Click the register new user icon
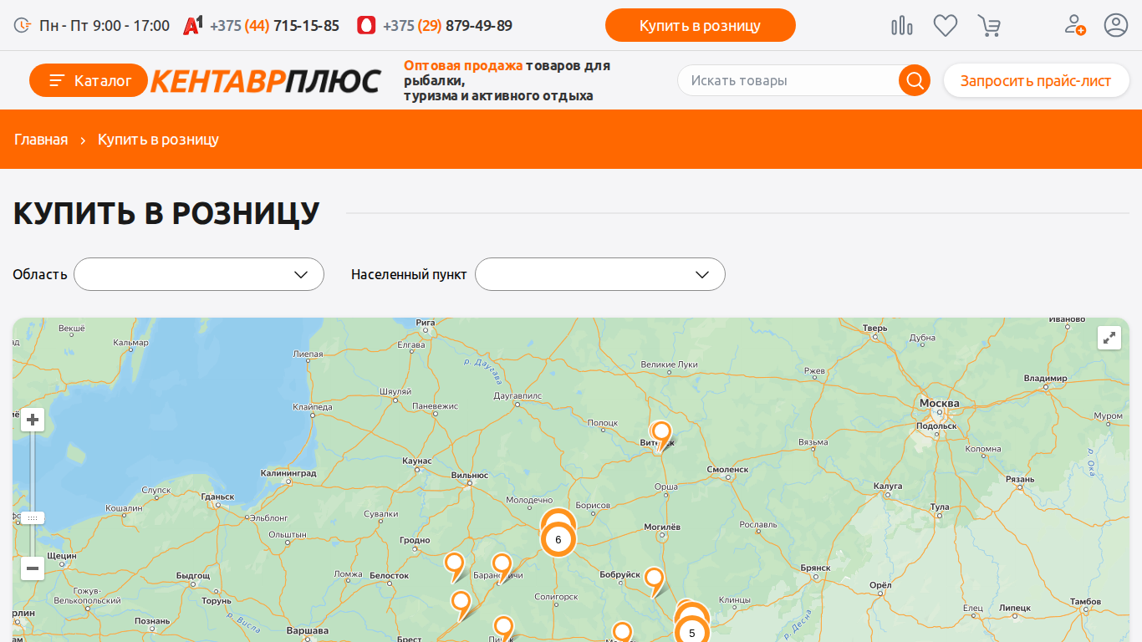This screenshot has height=642, width=1142. pyautogui.click(x=1075, y=25)
